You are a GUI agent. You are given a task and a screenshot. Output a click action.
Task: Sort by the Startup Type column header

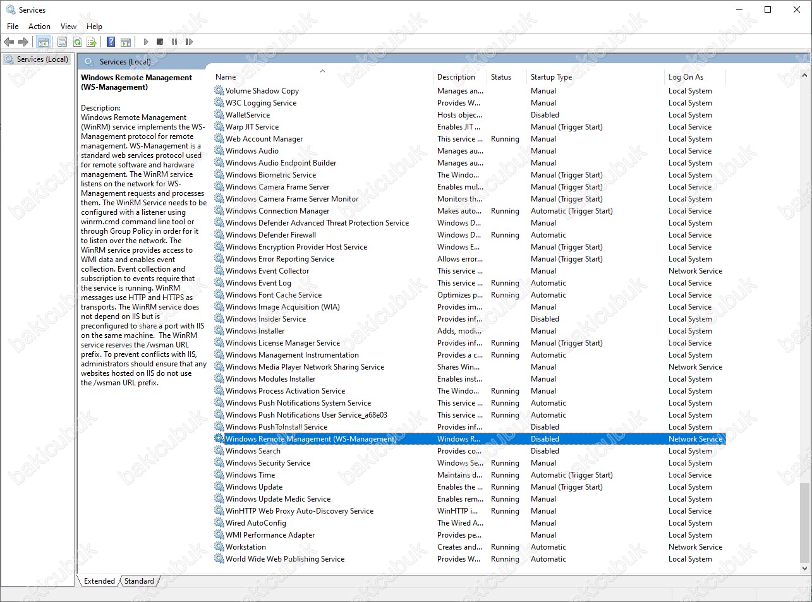(x=596, y=77)
